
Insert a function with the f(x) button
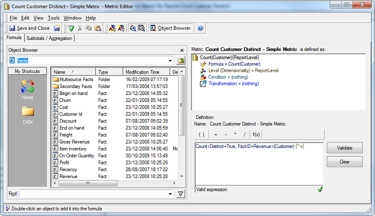(x=256, y=134)
